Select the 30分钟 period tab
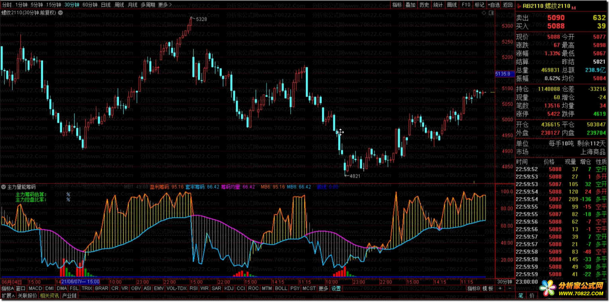 72,5
